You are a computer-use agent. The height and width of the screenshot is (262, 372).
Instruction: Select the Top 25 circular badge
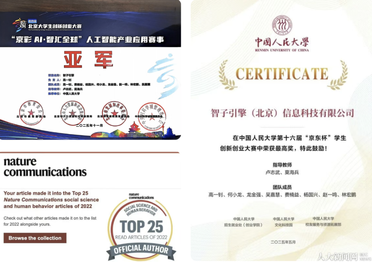click(141, 224)
